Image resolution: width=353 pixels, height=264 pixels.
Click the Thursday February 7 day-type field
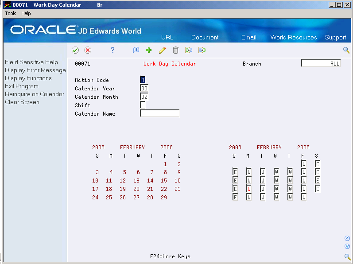[x=290, y=172]
